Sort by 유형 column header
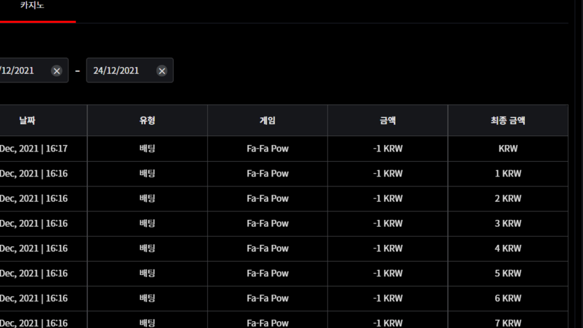Image resolution: width=583 pixels, height=328 pixels. pos(147,120)
